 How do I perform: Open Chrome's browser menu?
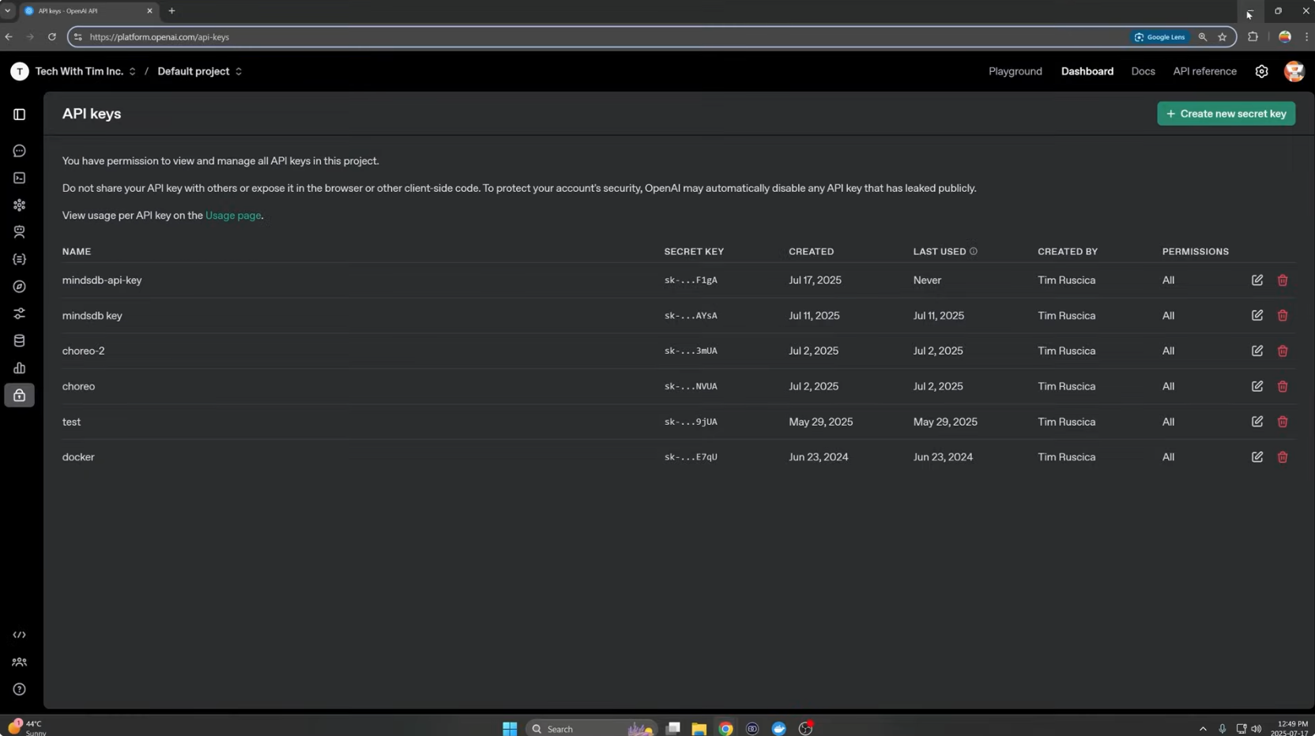1308,36
